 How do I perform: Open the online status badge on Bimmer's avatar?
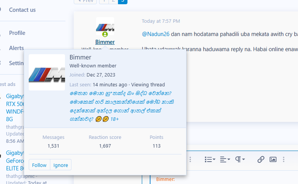105,34
